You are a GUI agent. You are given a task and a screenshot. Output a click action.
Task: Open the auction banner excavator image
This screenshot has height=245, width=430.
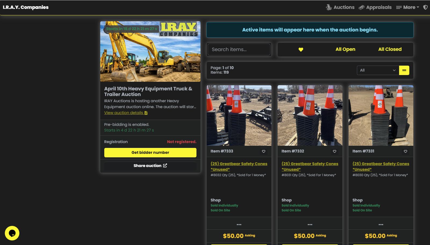click(x=150, y=51)
